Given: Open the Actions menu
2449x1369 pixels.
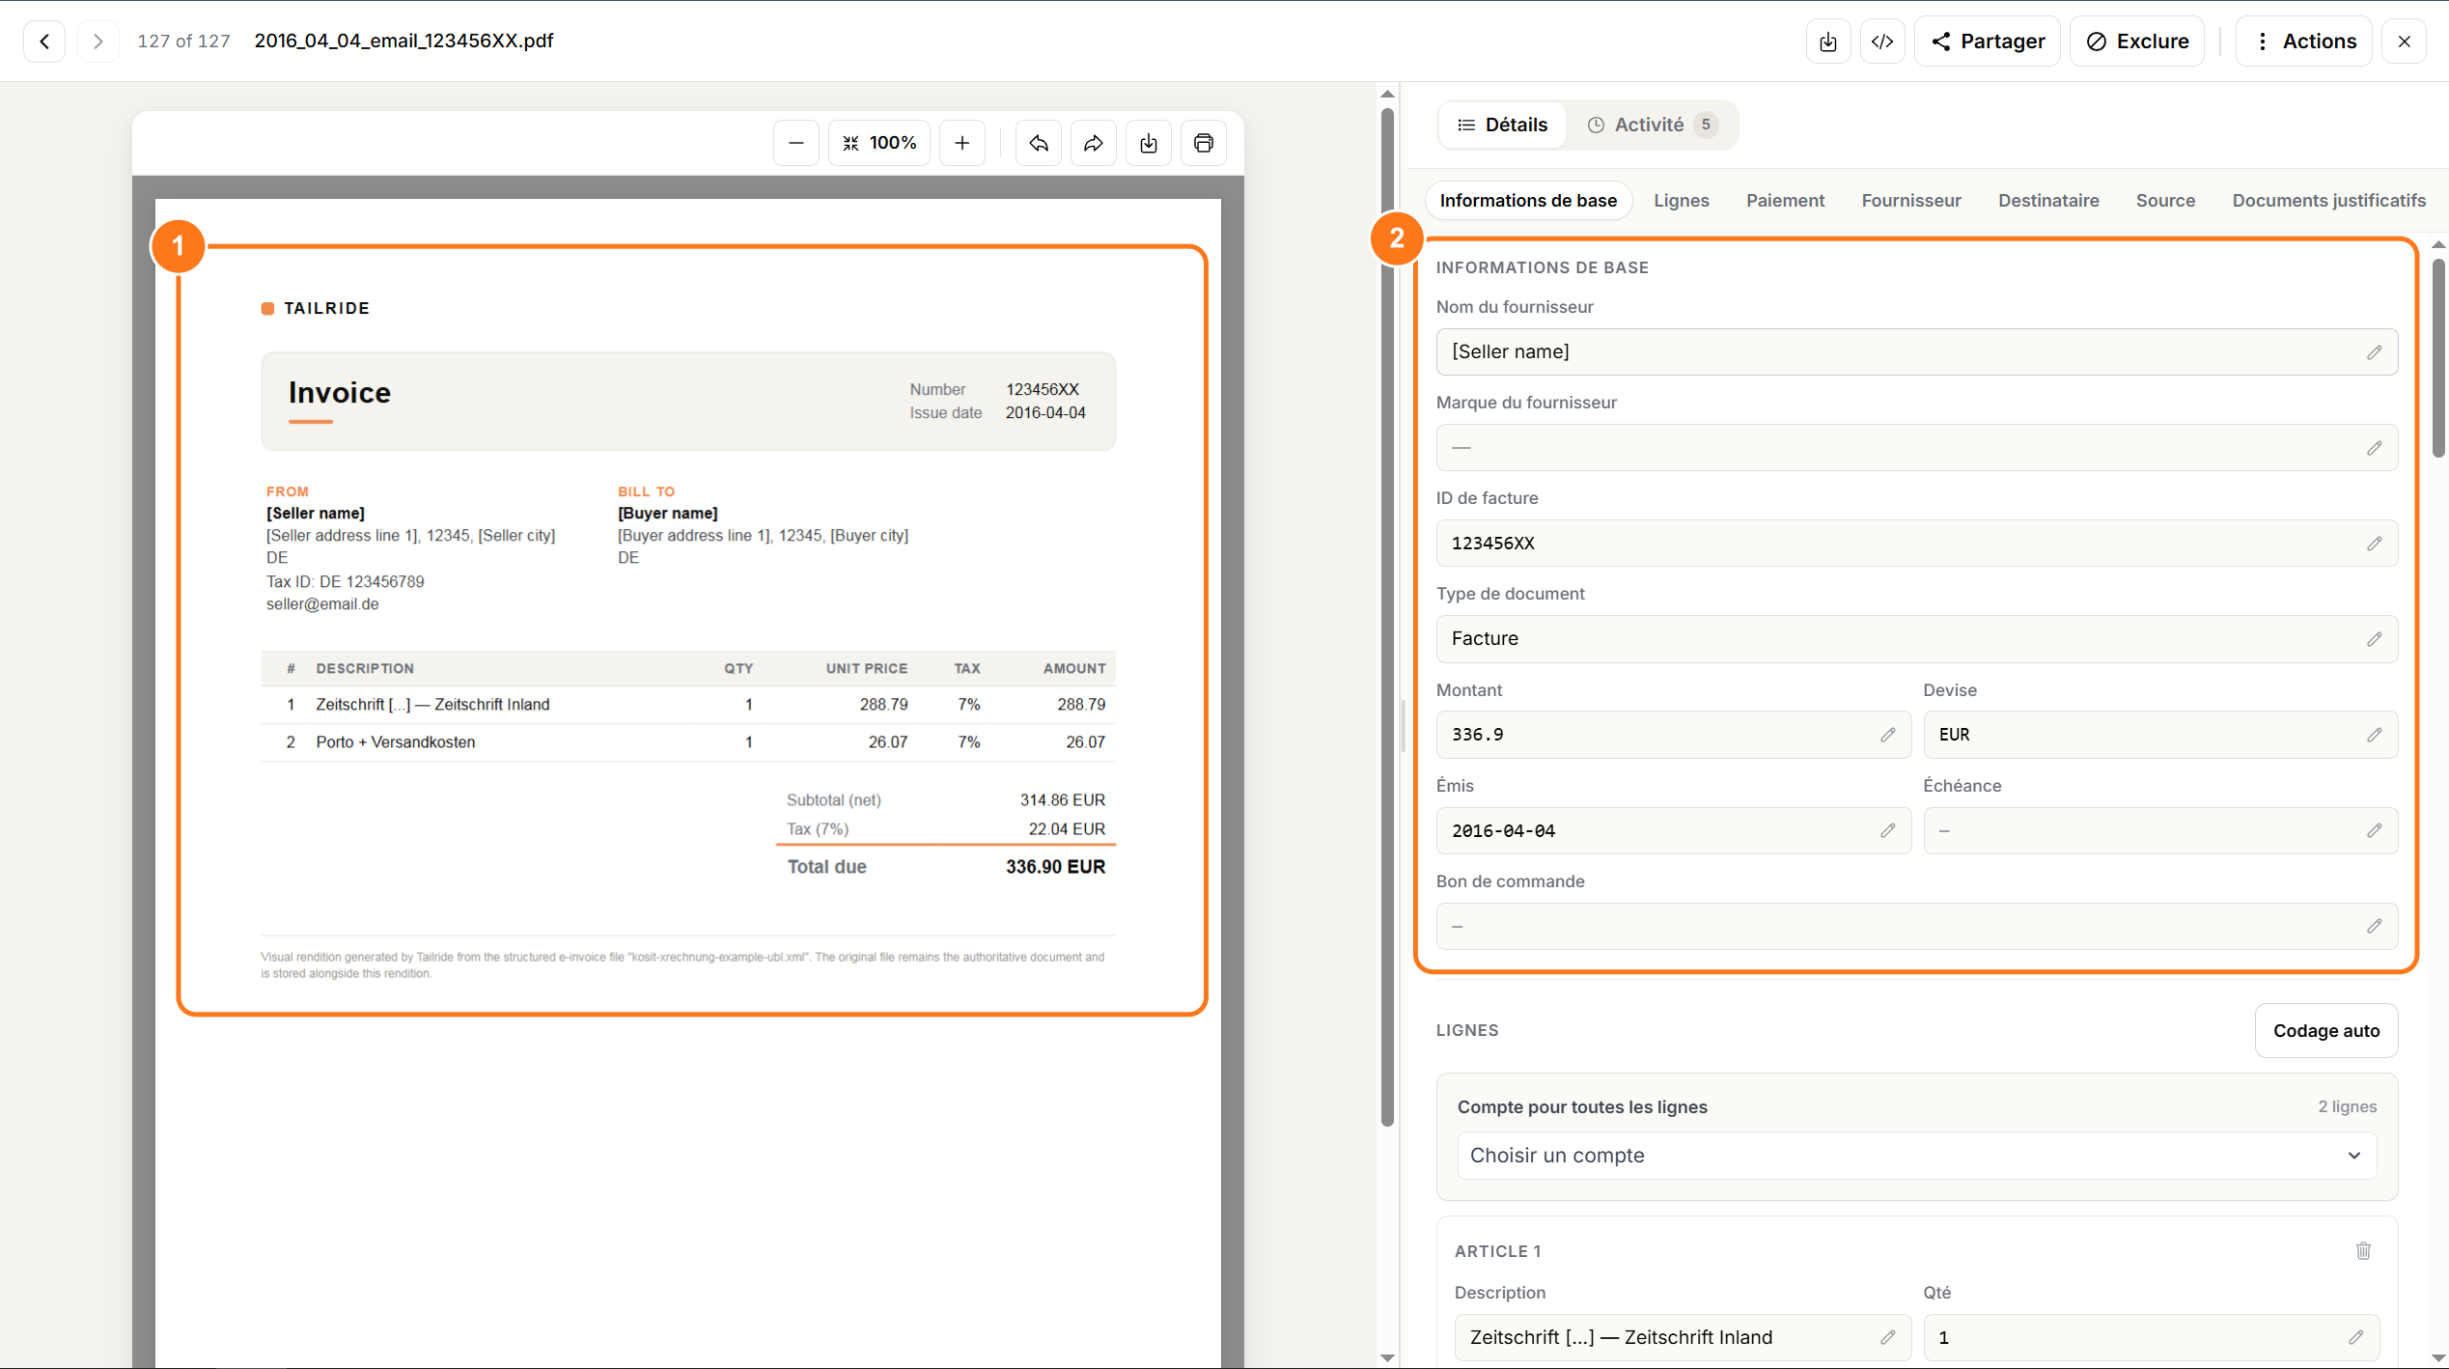Looking at the screenshot, I should pyautogui.click(x=2304, y=42).
